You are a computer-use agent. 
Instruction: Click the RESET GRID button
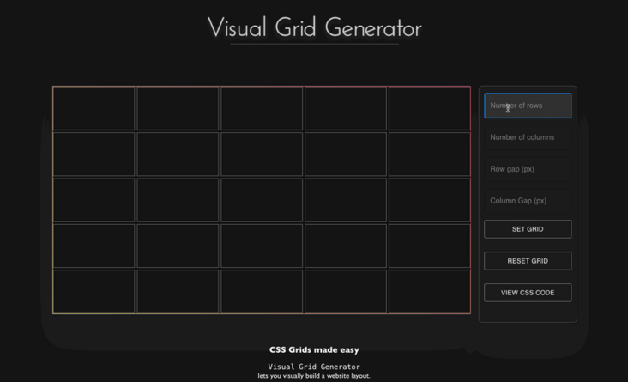click(527, 261)
